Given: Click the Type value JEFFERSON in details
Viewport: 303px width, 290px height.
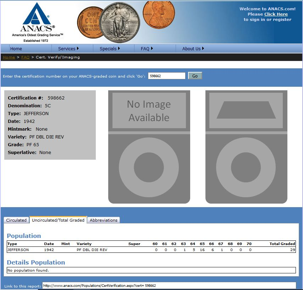Looking at the screenshot, I should pos(36,114).
